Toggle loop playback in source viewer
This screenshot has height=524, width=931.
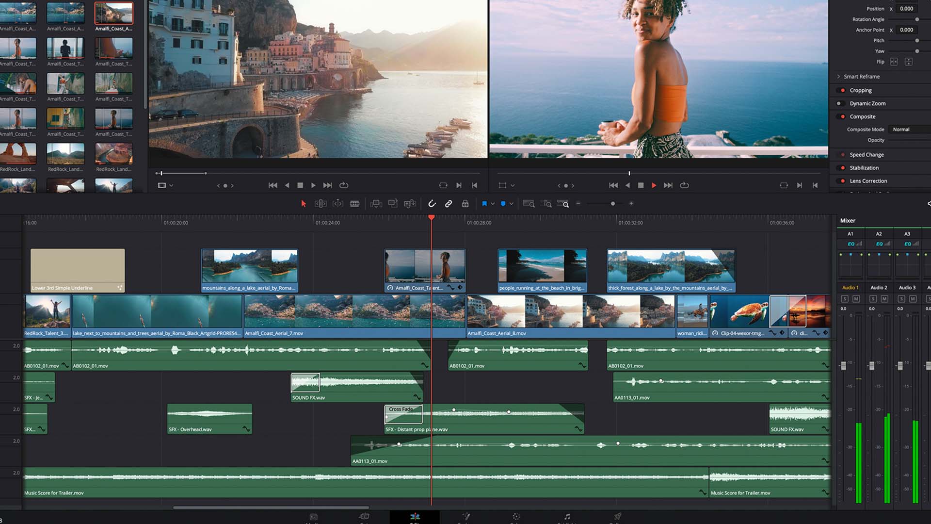click(x=344, y=185)
